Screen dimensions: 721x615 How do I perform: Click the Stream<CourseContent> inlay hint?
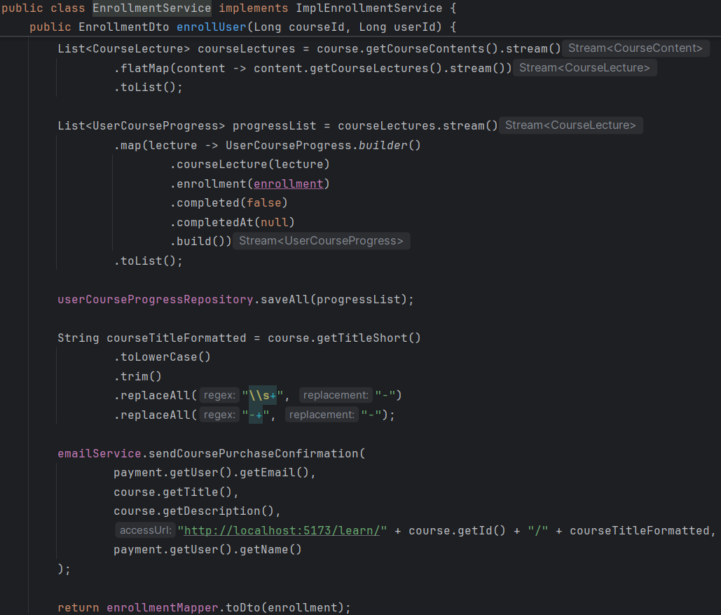pyautogui.click(x=635, y=48)
